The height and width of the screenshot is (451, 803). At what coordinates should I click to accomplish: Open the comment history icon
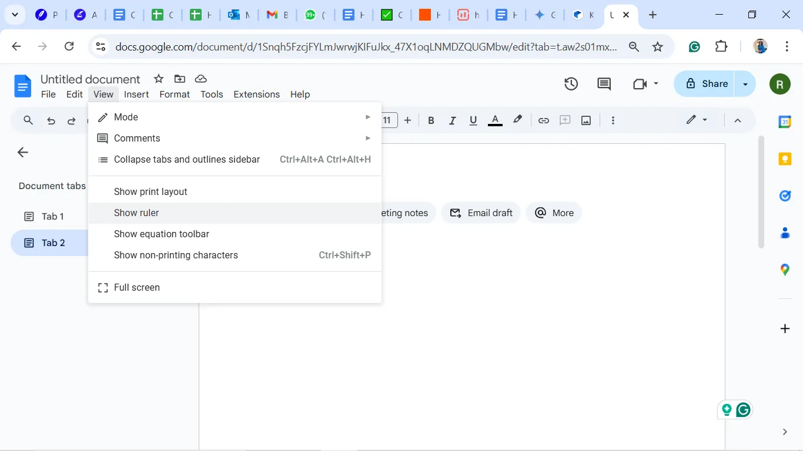pyautogui.click(x=604, y=84)
